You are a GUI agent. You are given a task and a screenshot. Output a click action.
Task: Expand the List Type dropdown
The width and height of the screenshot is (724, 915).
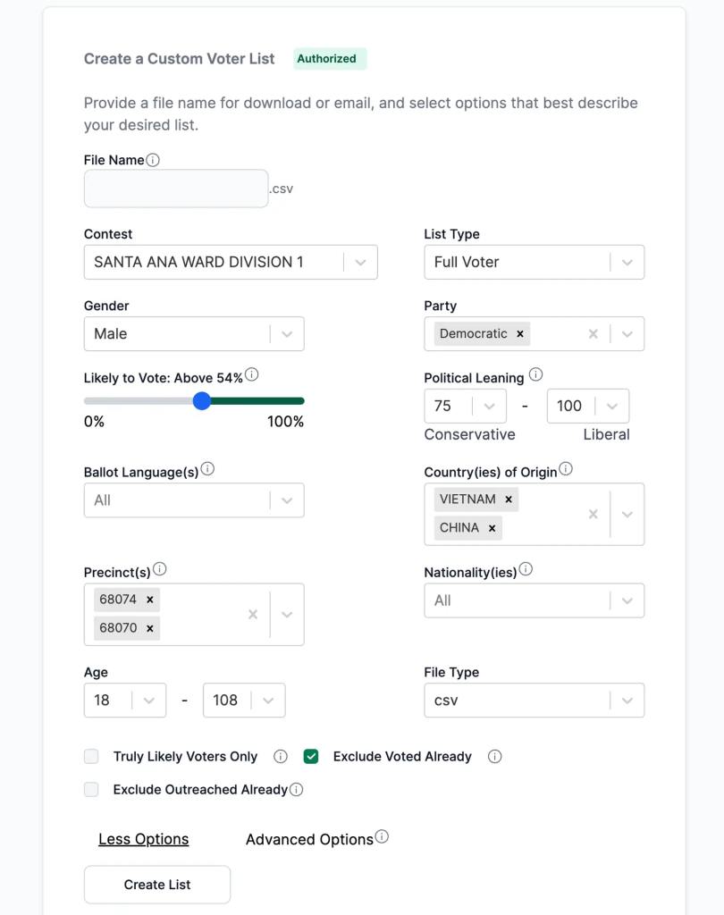(x=535, y=262)
